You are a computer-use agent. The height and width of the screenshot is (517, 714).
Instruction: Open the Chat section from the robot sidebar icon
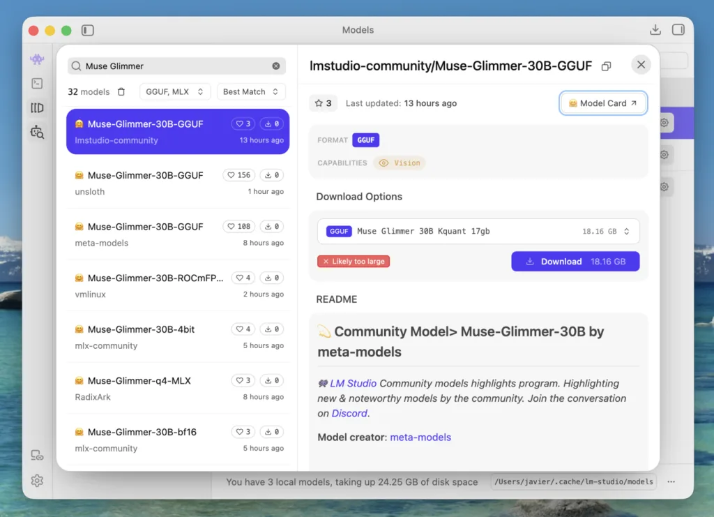click(x=37, y=59)
